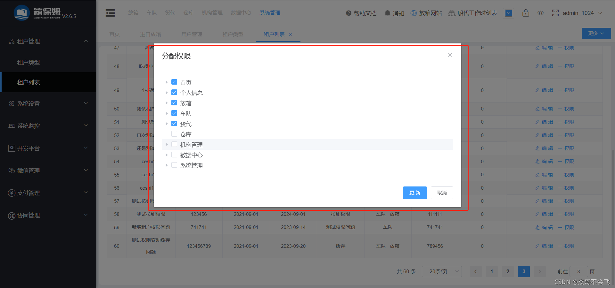Screen dimensions: 615x288
Task: Expand the 放箱 tree node
Action: click(167, 103)
